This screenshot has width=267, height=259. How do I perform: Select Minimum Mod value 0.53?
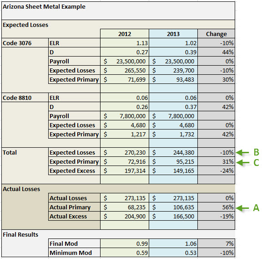[173, 253]
